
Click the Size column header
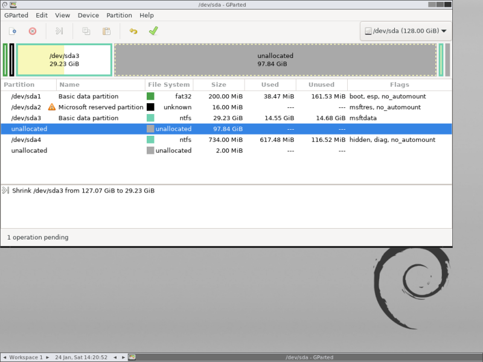(x=219, y=84)
